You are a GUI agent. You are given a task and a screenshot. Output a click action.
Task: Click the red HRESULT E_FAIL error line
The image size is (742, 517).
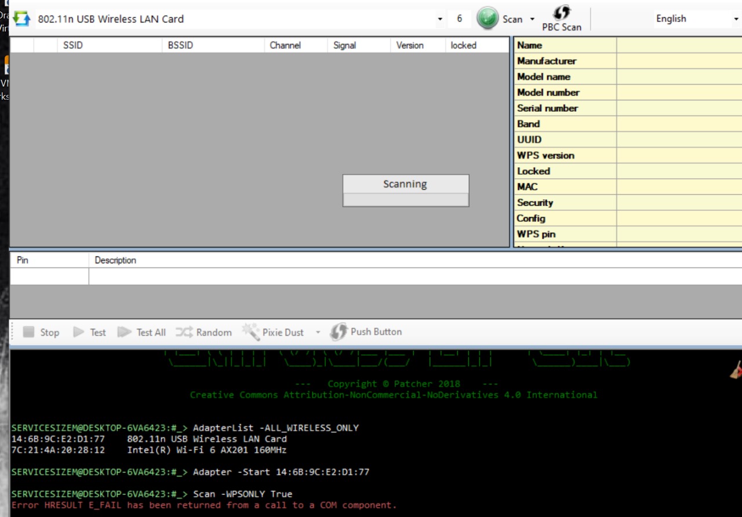click(x=204, y=505)
